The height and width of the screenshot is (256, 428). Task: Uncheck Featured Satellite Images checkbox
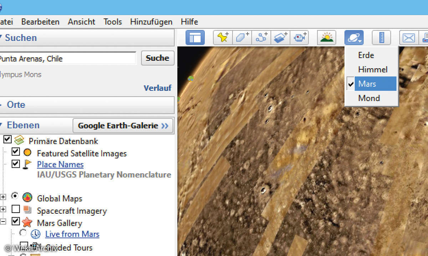click(15, 152)
